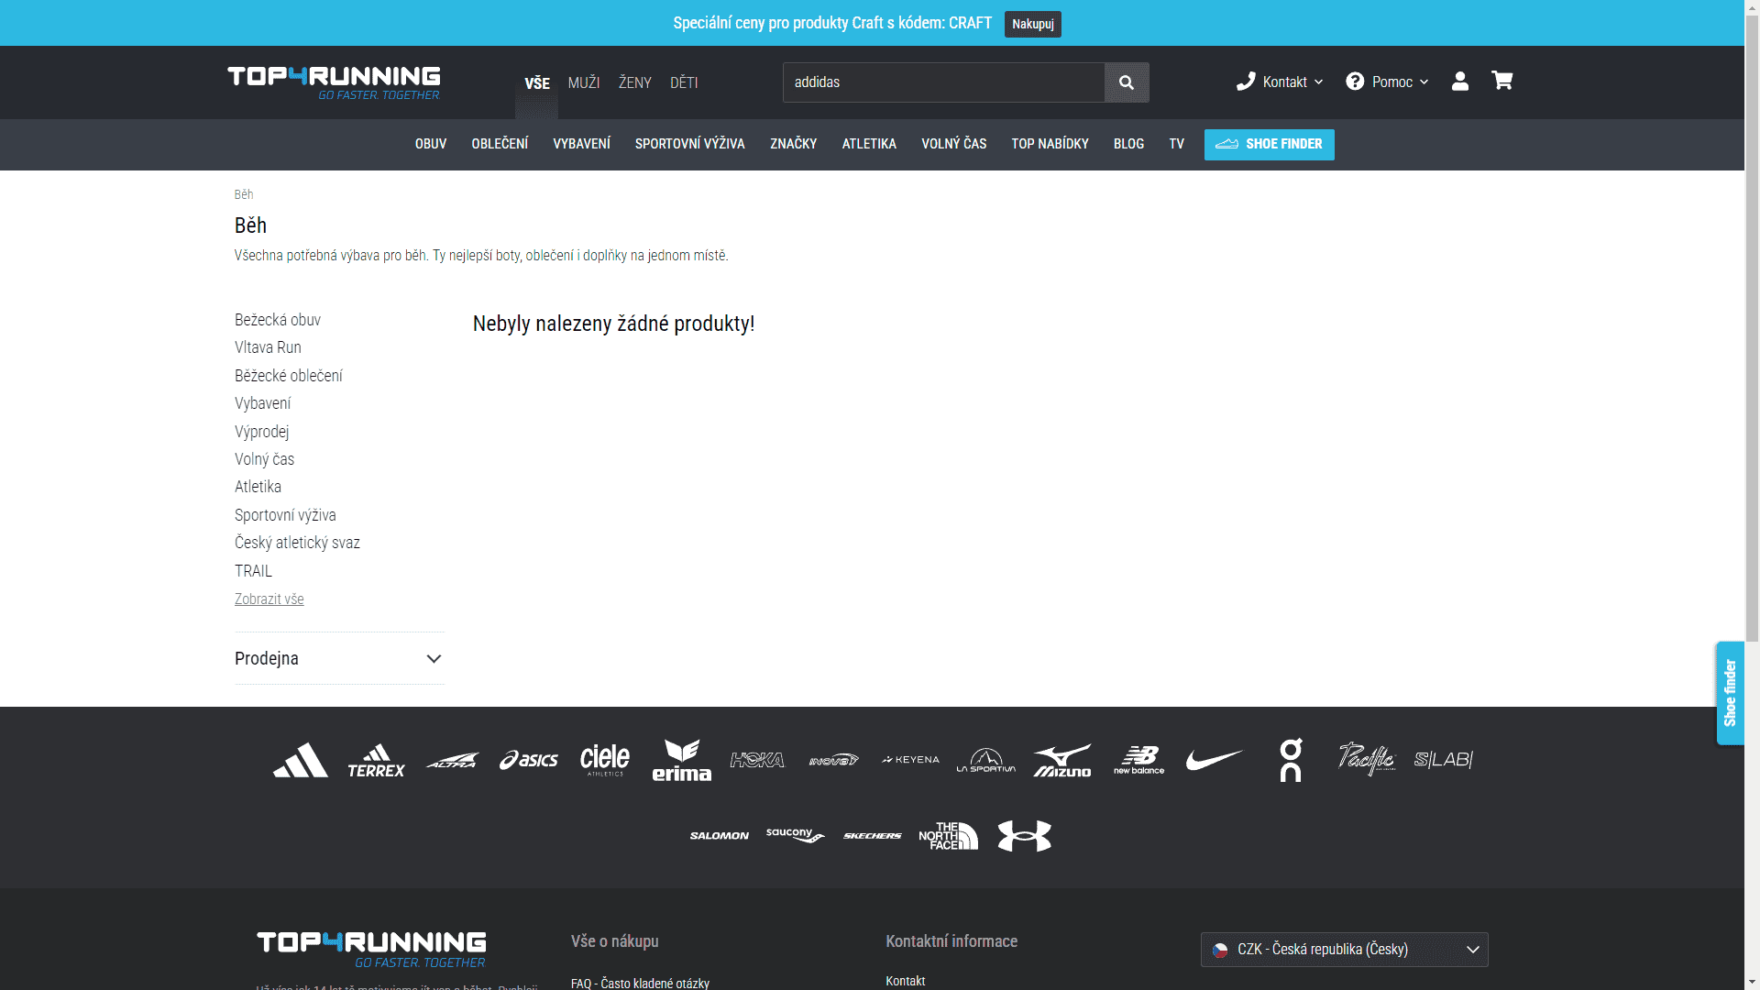Click the Zobrazit vše link

269,599
